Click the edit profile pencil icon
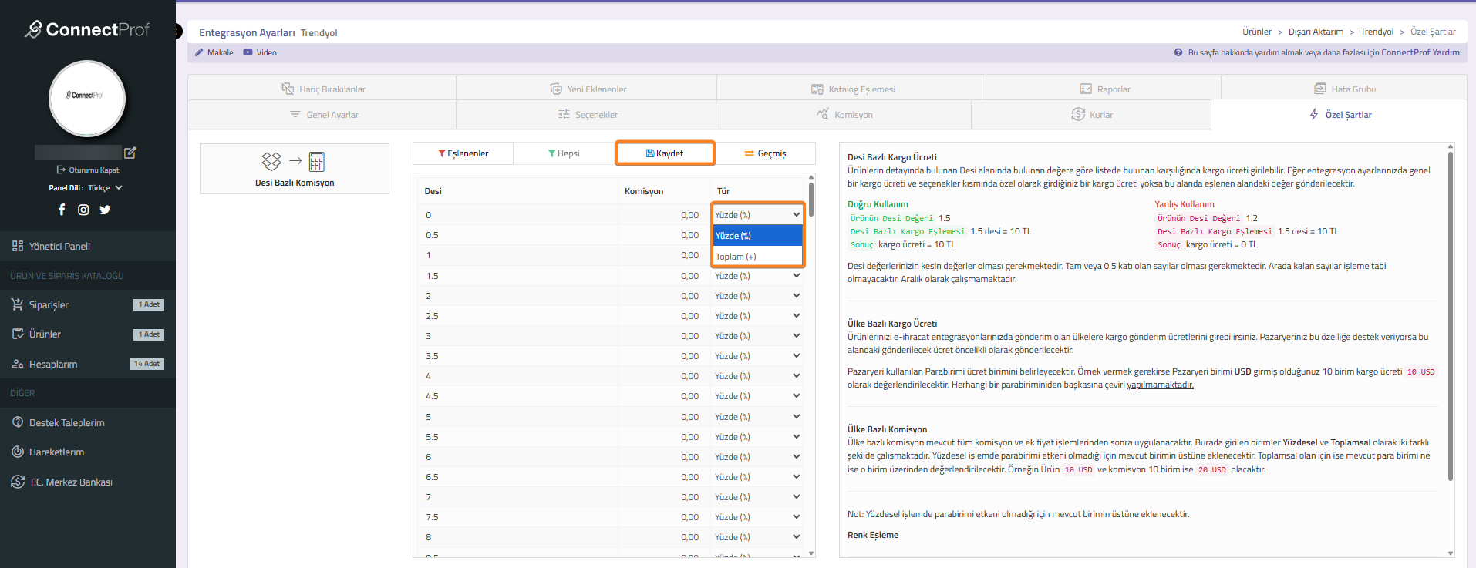The width and height of the screenshot is (1476, 568). point(130,153)
